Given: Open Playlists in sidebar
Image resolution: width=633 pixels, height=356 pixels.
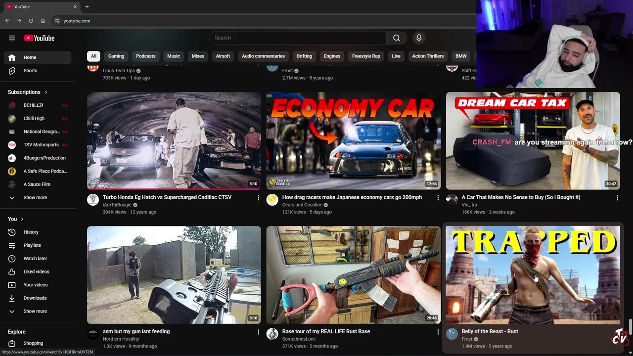Looking at the screenshot, I should point(38,246).
